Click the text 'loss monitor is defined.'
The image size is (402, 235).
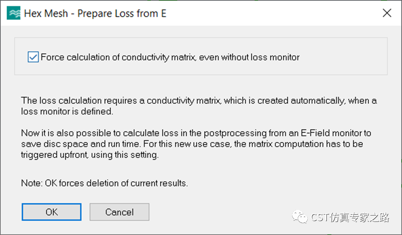click(x=67, y=111)
